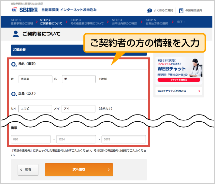Image resolution: width=215 pixels, height=184 pixels.
Task: Click the 姓 kanji surname field
Action: 35,79
